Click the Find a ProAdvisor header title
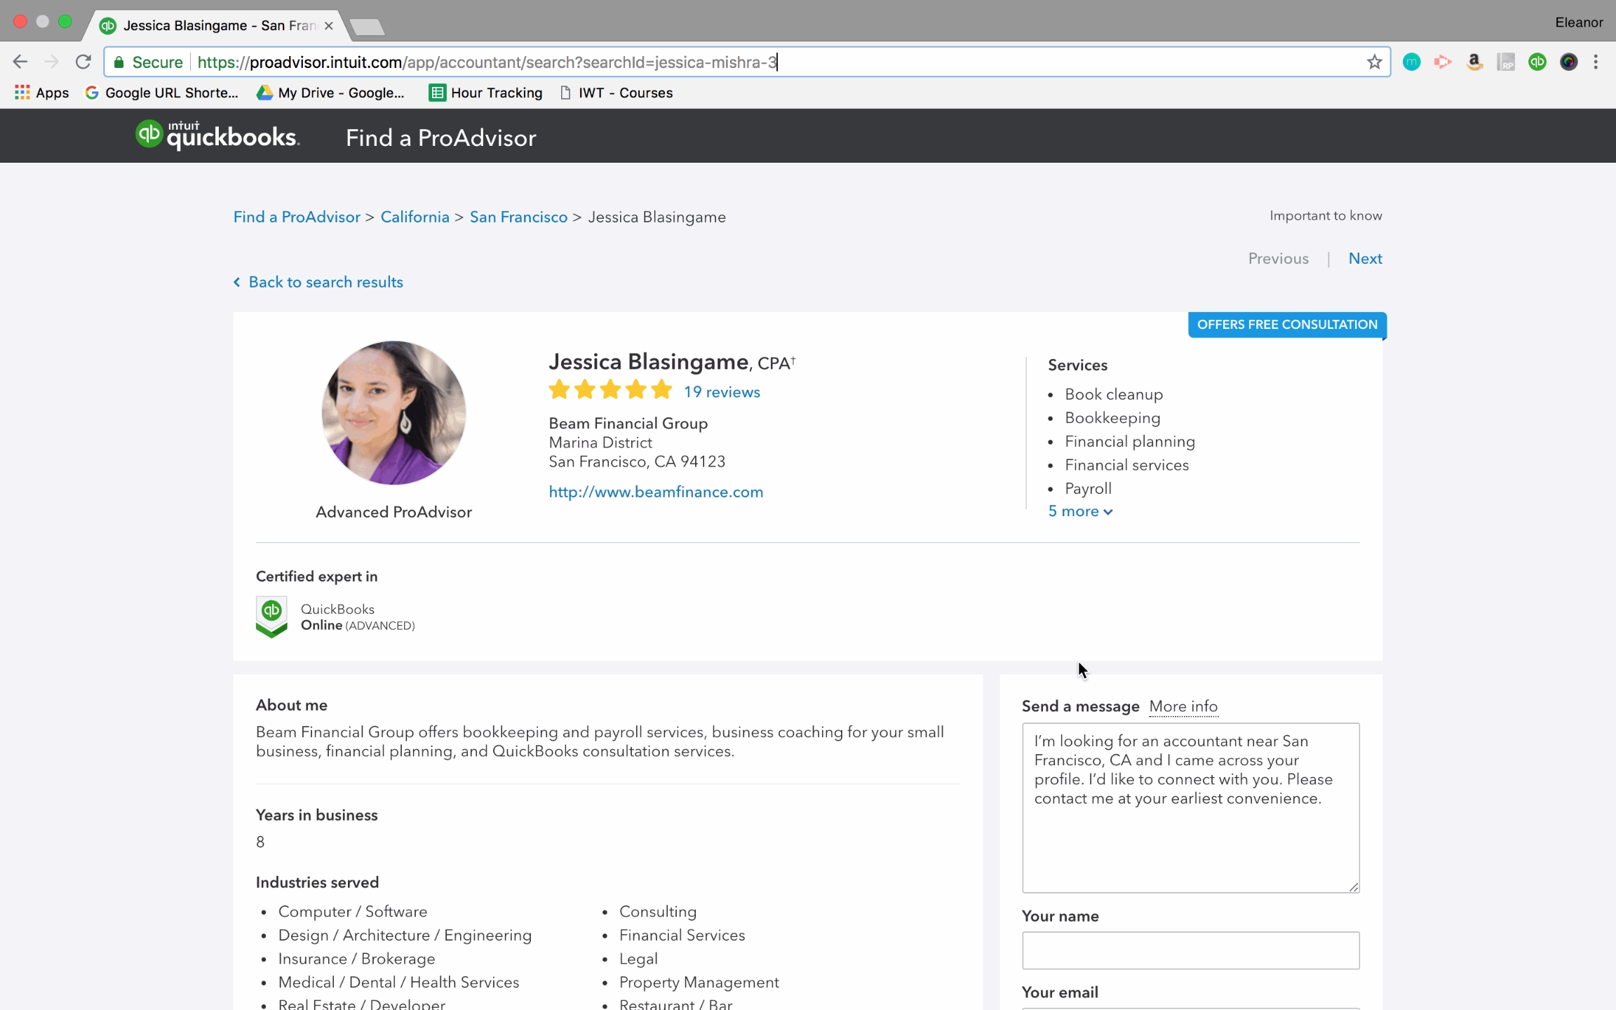 click(440, 137)
